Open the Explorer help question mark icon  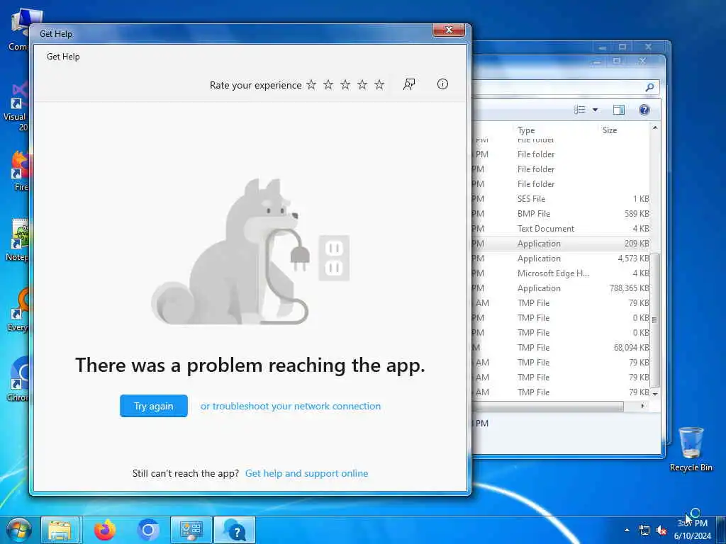(644, 110)
